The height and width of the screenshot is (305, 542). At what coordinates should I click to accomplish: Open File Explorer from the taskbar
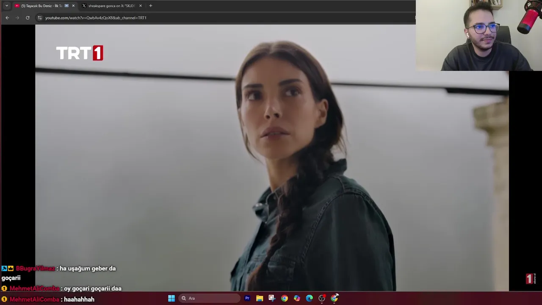click(260, 298)
